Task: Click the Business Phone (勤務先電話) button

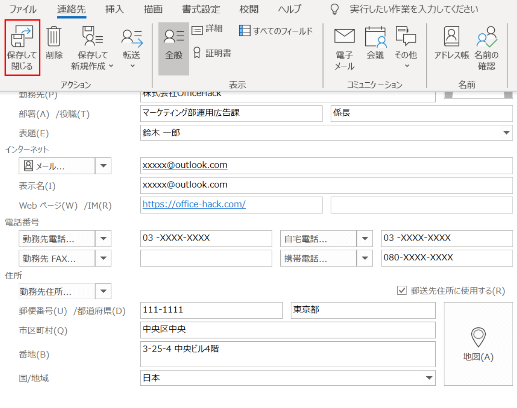Action: (57, 239)
